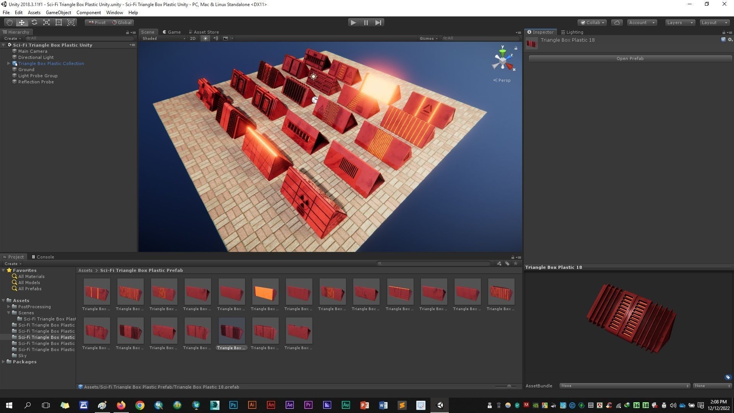The height and width of the screenshot is (413, 734).
Task: Open the Layers dropdown
Action: 680,23
